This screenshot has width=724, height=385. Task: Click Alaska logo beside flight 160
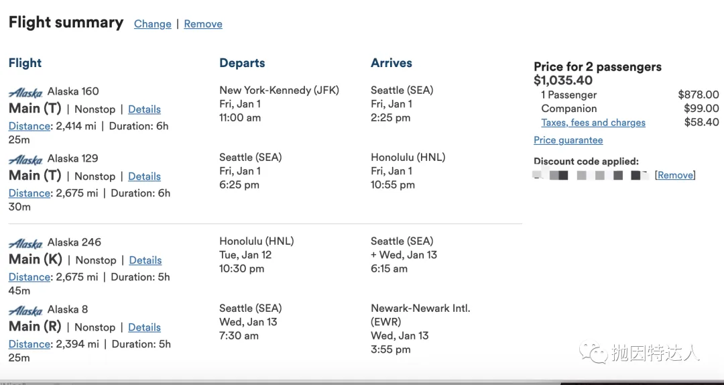click(x=25, y=93)
